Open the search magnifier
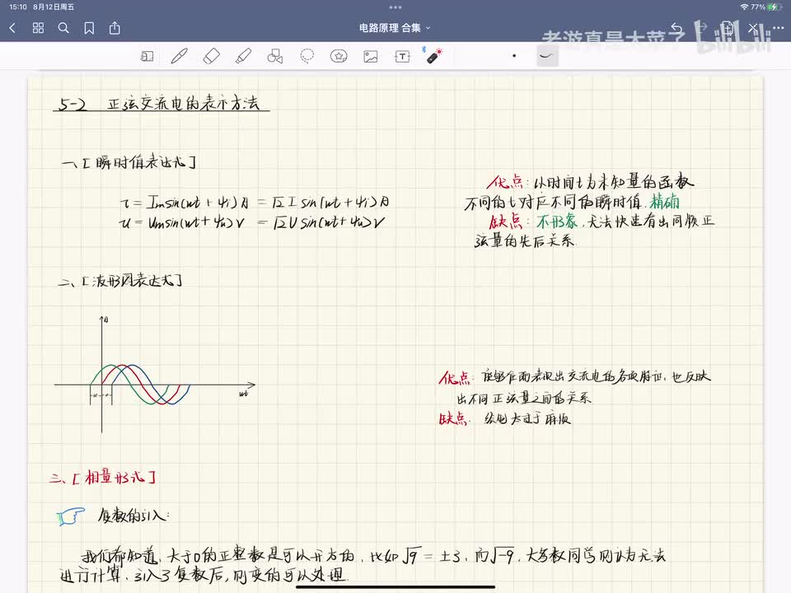The image size is (791, 593). [63, 28]
